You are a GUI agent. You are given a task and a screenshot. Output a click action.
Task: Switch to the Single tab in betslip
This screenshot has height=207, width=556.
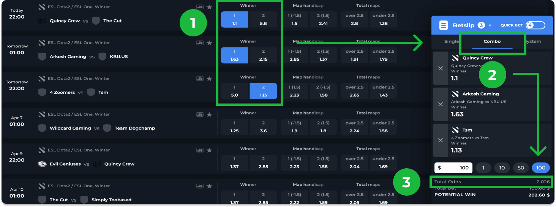[x=451, y=41]
